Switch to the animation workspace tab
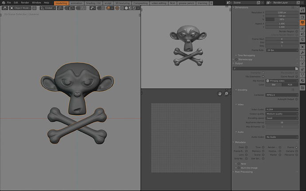The height and width of the screenshot is (191, 306). point(76,3)
